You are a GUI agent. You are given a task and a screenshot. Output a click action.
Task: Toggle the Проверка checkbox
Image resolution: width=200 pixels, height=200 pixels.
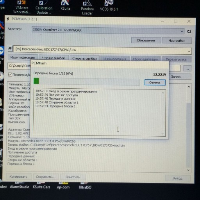pos(10,75)
